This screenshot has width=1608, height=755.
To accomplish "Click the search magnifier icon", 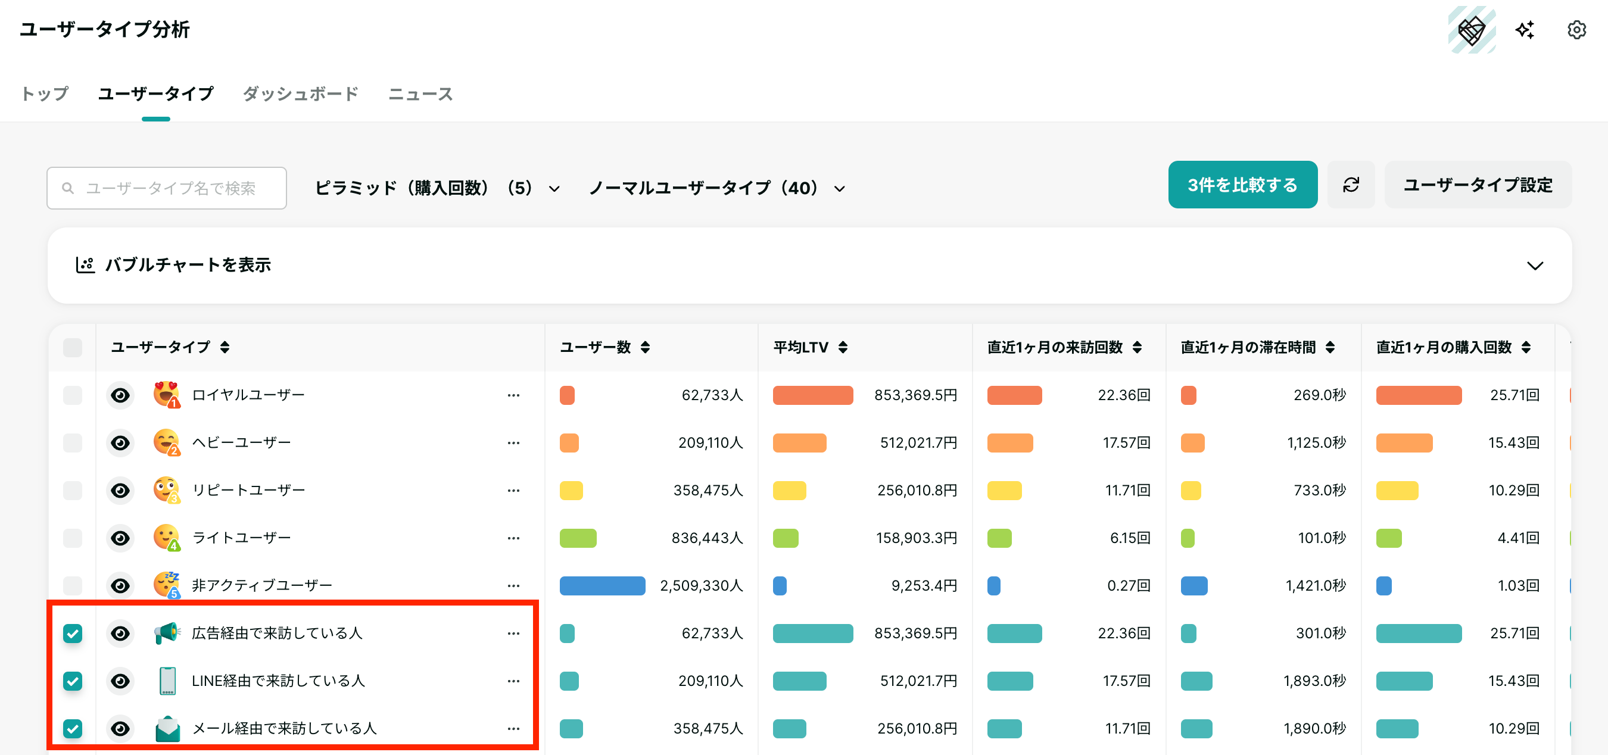I will pyautogui.click(x=68, y=188).
